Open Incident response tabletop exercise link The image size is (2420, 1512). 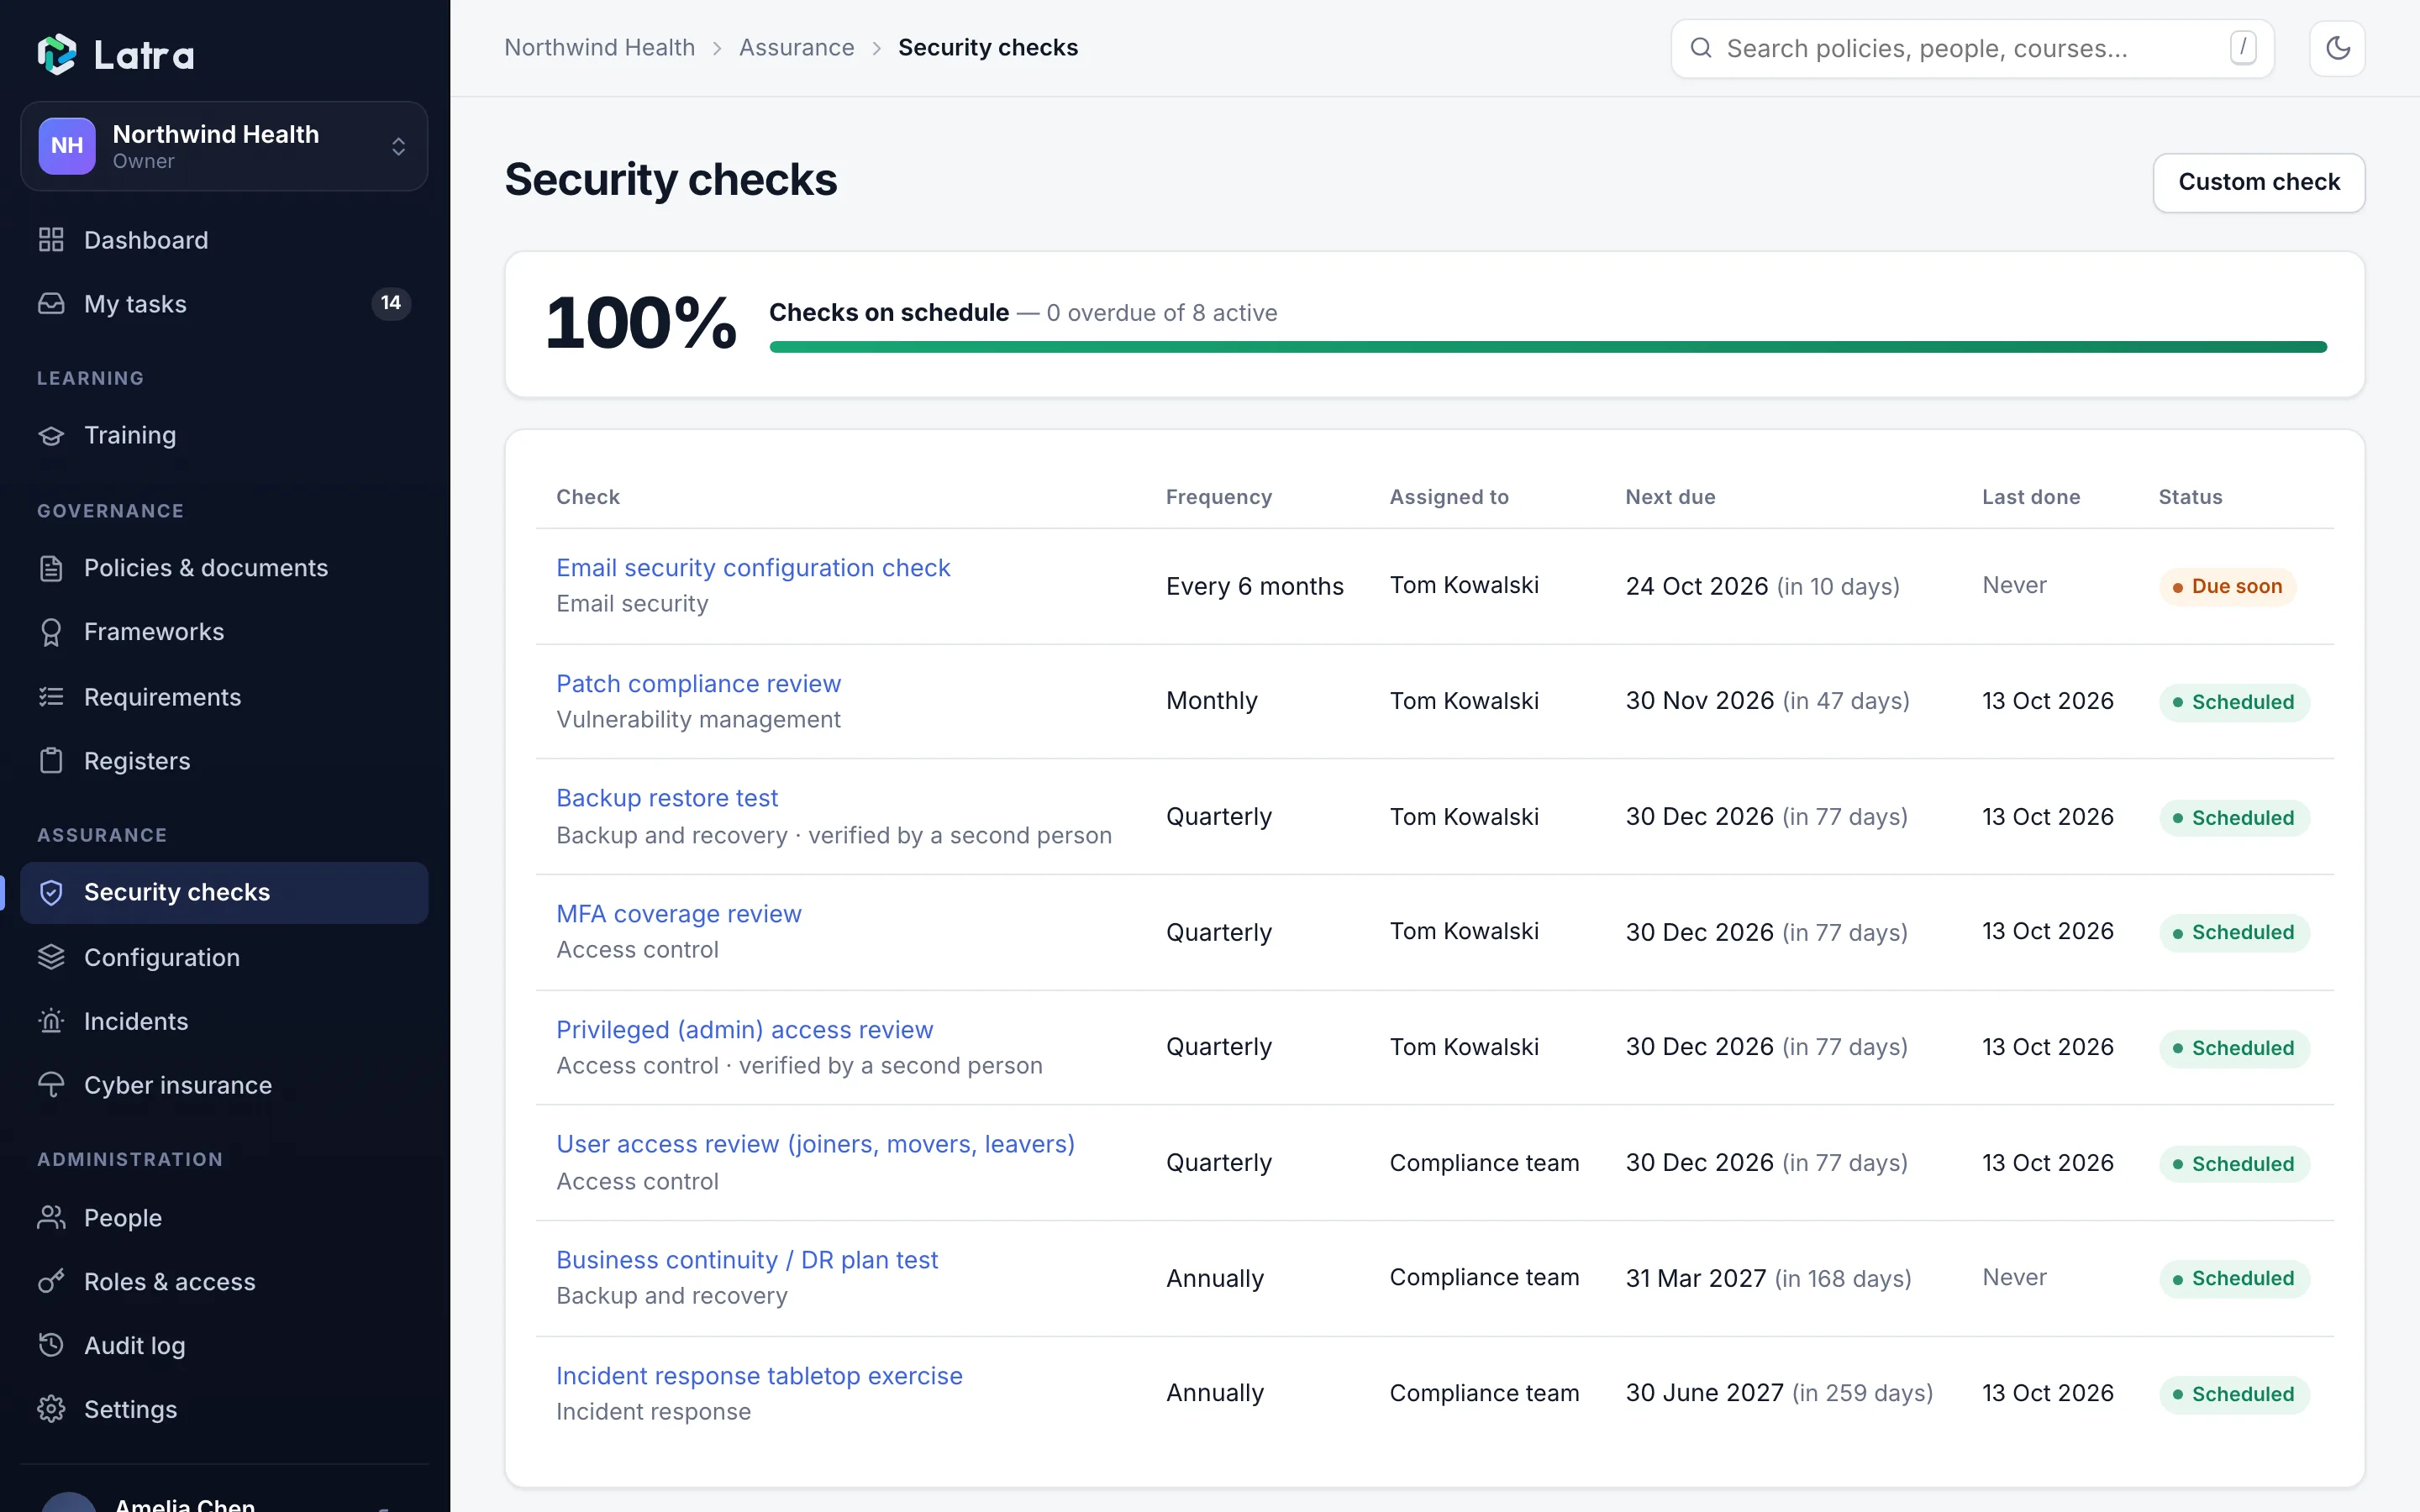pos(759,1376)
